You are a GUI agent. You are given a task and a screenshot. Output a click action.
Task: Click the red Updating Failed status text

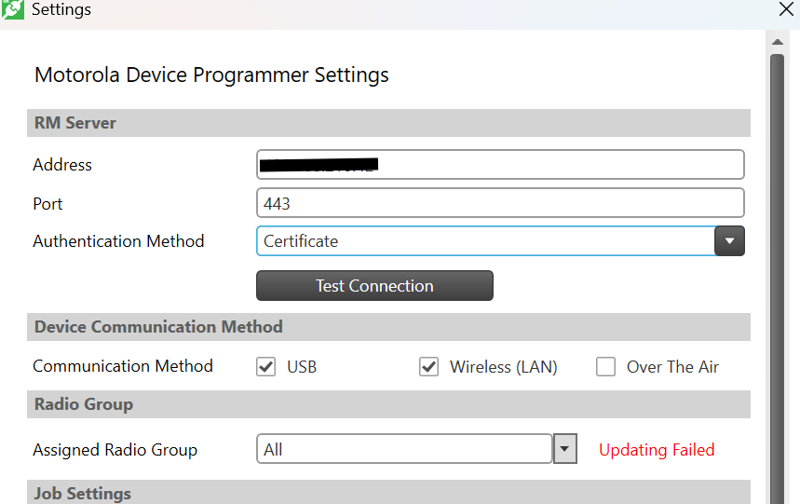pyautogui.click(x=657, y=450)
